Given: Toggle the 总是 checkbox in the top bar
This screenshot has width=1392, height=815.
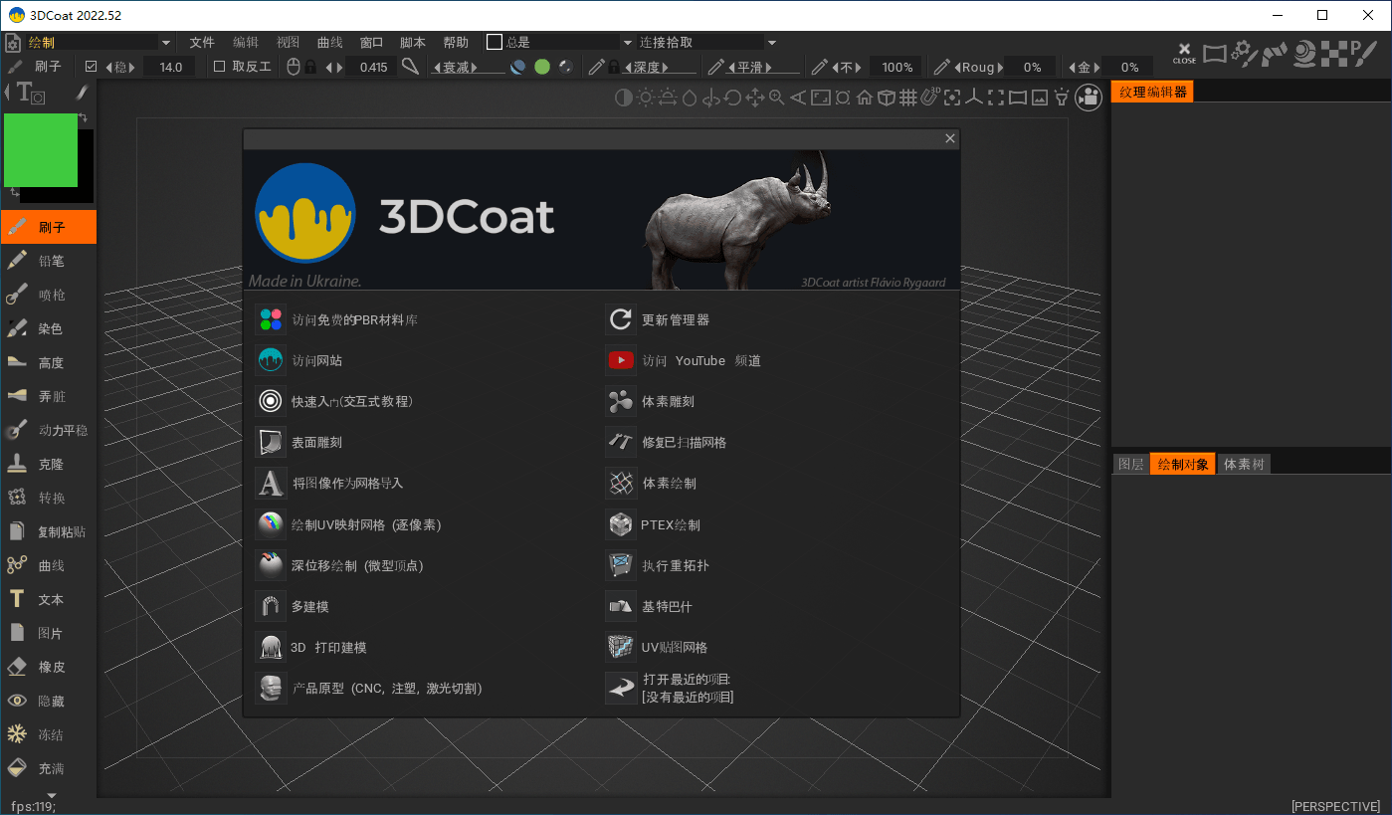Looking at the screenshot, I should coord(494,42).
